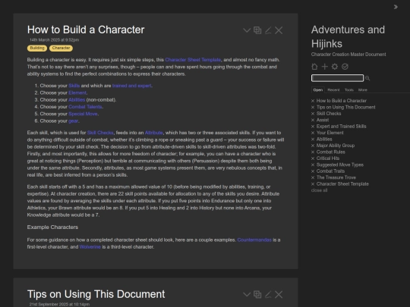Hide the sidebar with the chevron icon
This screenshot has width=410, height=307.
click(396, 7)
